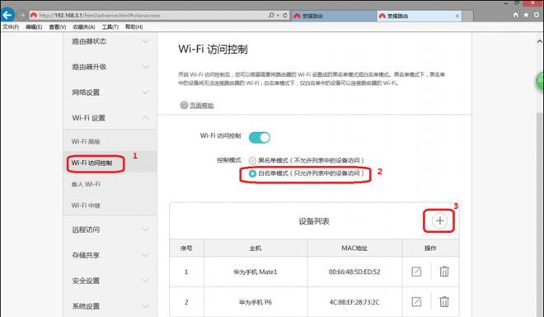This screenshot has height=317, width=544.
Task: Delete the 华为手机 P6 entry
Action: 444,301
